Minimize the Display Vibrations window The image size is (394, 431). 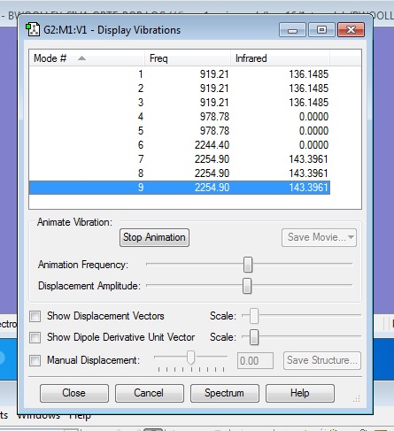[x=292, y=30]
